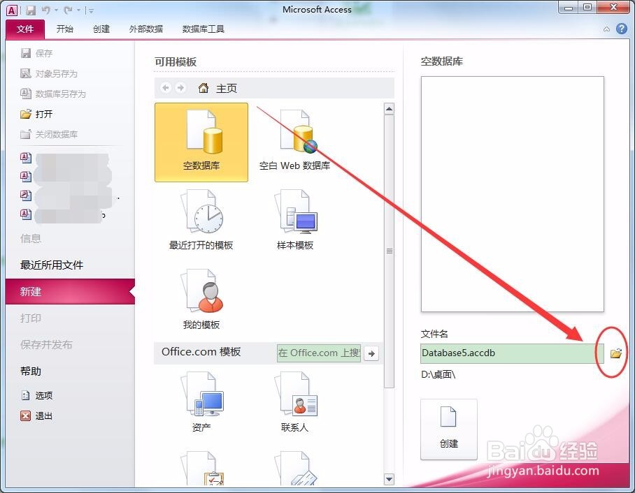This screenshot has width=635, height=493.
Task: Click the 文件名 label above the file name field
Action: tap(434, 334)
